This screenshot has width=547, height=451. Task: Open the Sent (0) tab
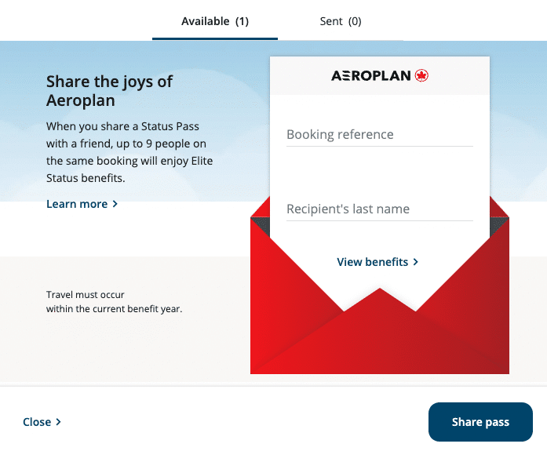pyautogui.click(x=341, y=21)
